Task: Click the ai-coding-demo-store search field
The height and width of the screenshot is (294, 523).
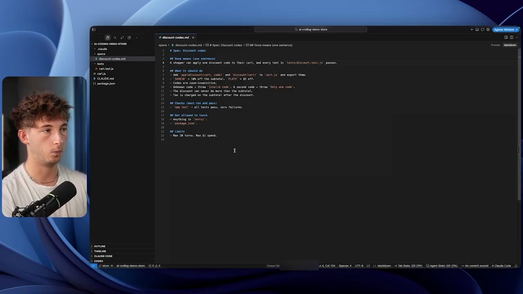Action: [311, 29]
